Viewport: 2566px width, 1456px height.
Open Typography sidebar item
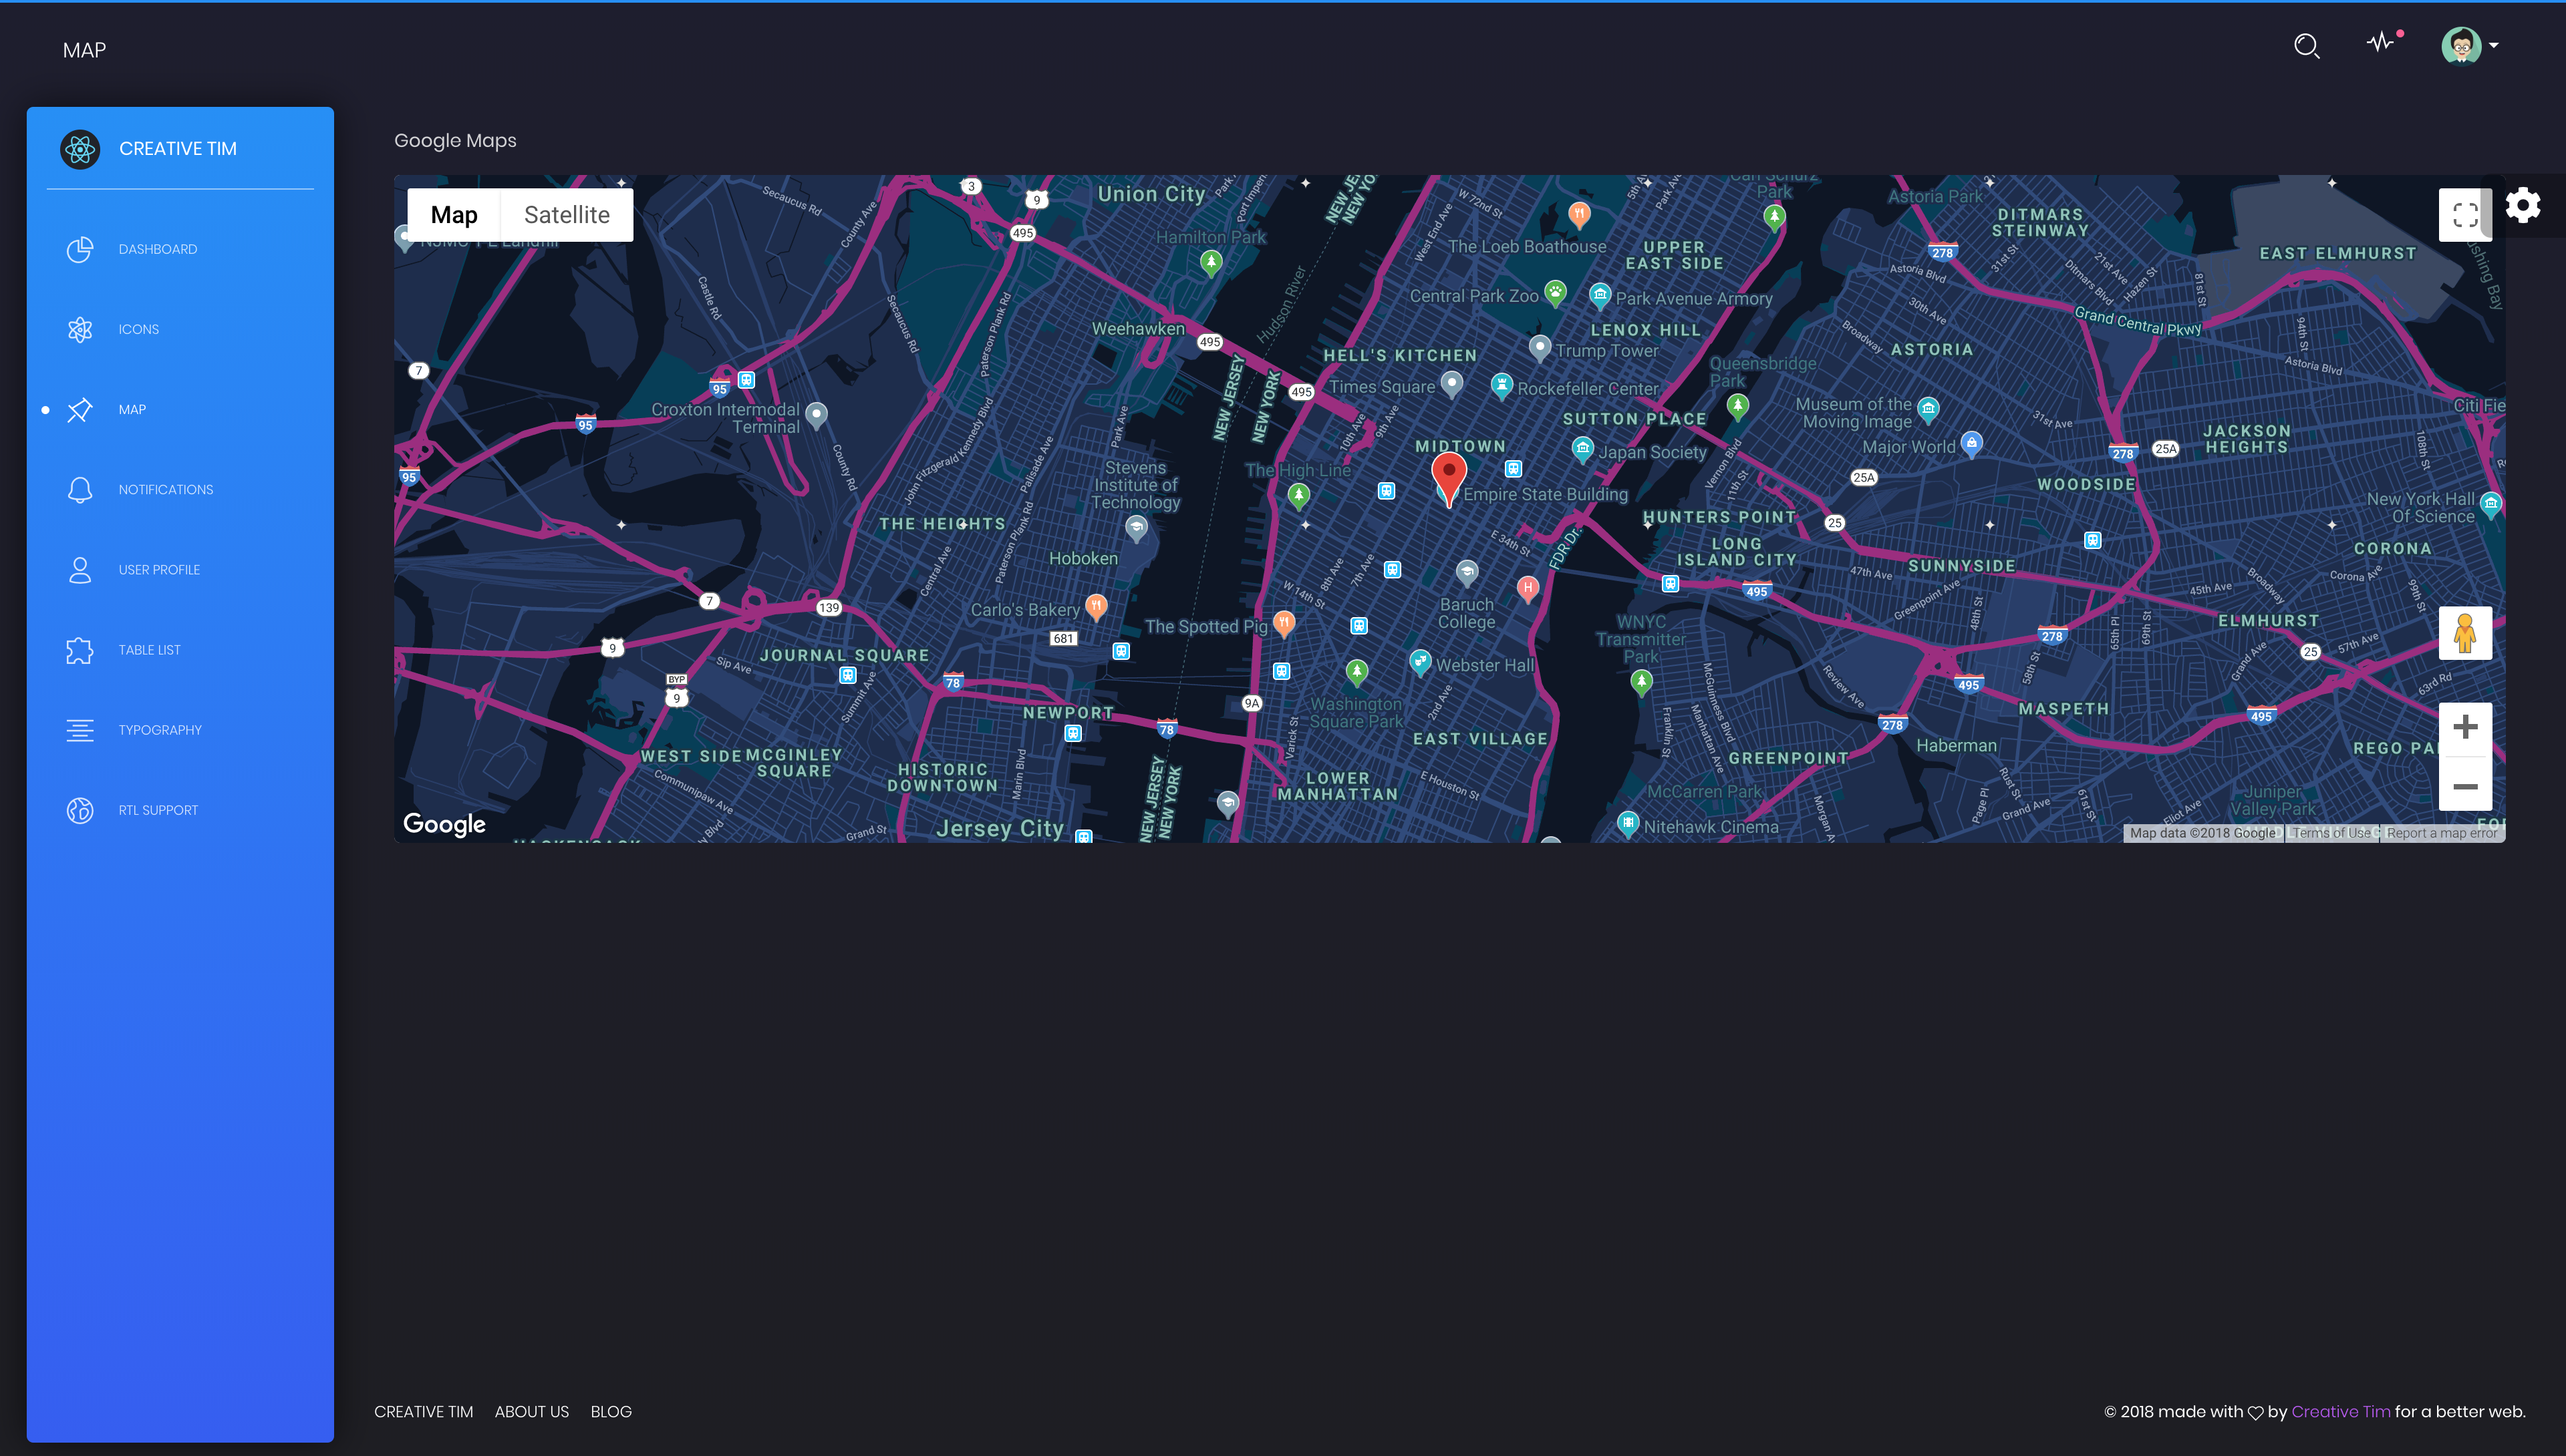(159, 730)
